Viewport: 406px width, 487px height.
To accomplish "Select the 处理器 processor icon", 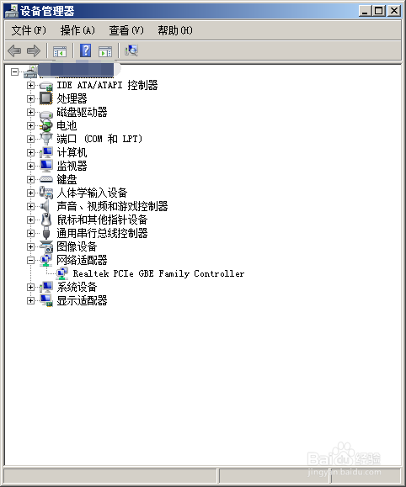I will (x=46, y=98).
